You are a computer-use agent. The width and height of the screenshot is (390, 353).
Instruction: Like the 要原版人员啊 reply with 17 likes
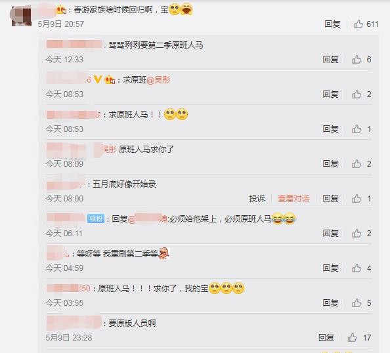(x=352, y=338)
